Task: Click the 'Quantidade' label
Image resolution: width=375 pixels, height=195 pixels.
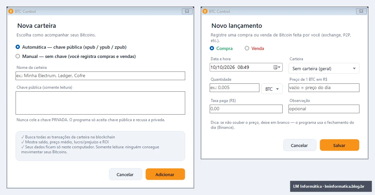Action: coord(221,79)
